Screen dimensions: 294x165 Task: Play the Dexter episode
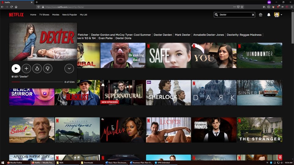point(16,68)
